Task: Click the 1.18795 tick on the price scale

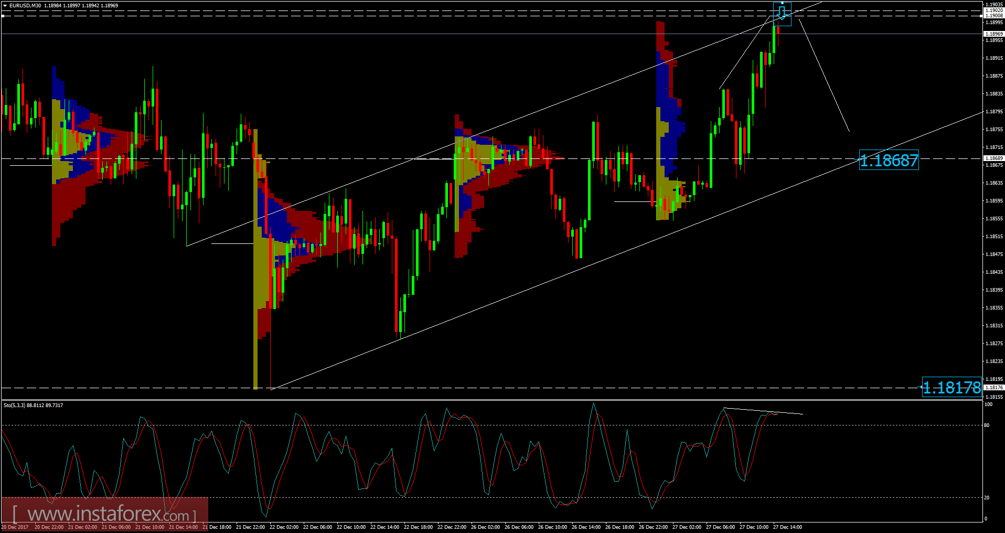Action: [x=995, y=112]
